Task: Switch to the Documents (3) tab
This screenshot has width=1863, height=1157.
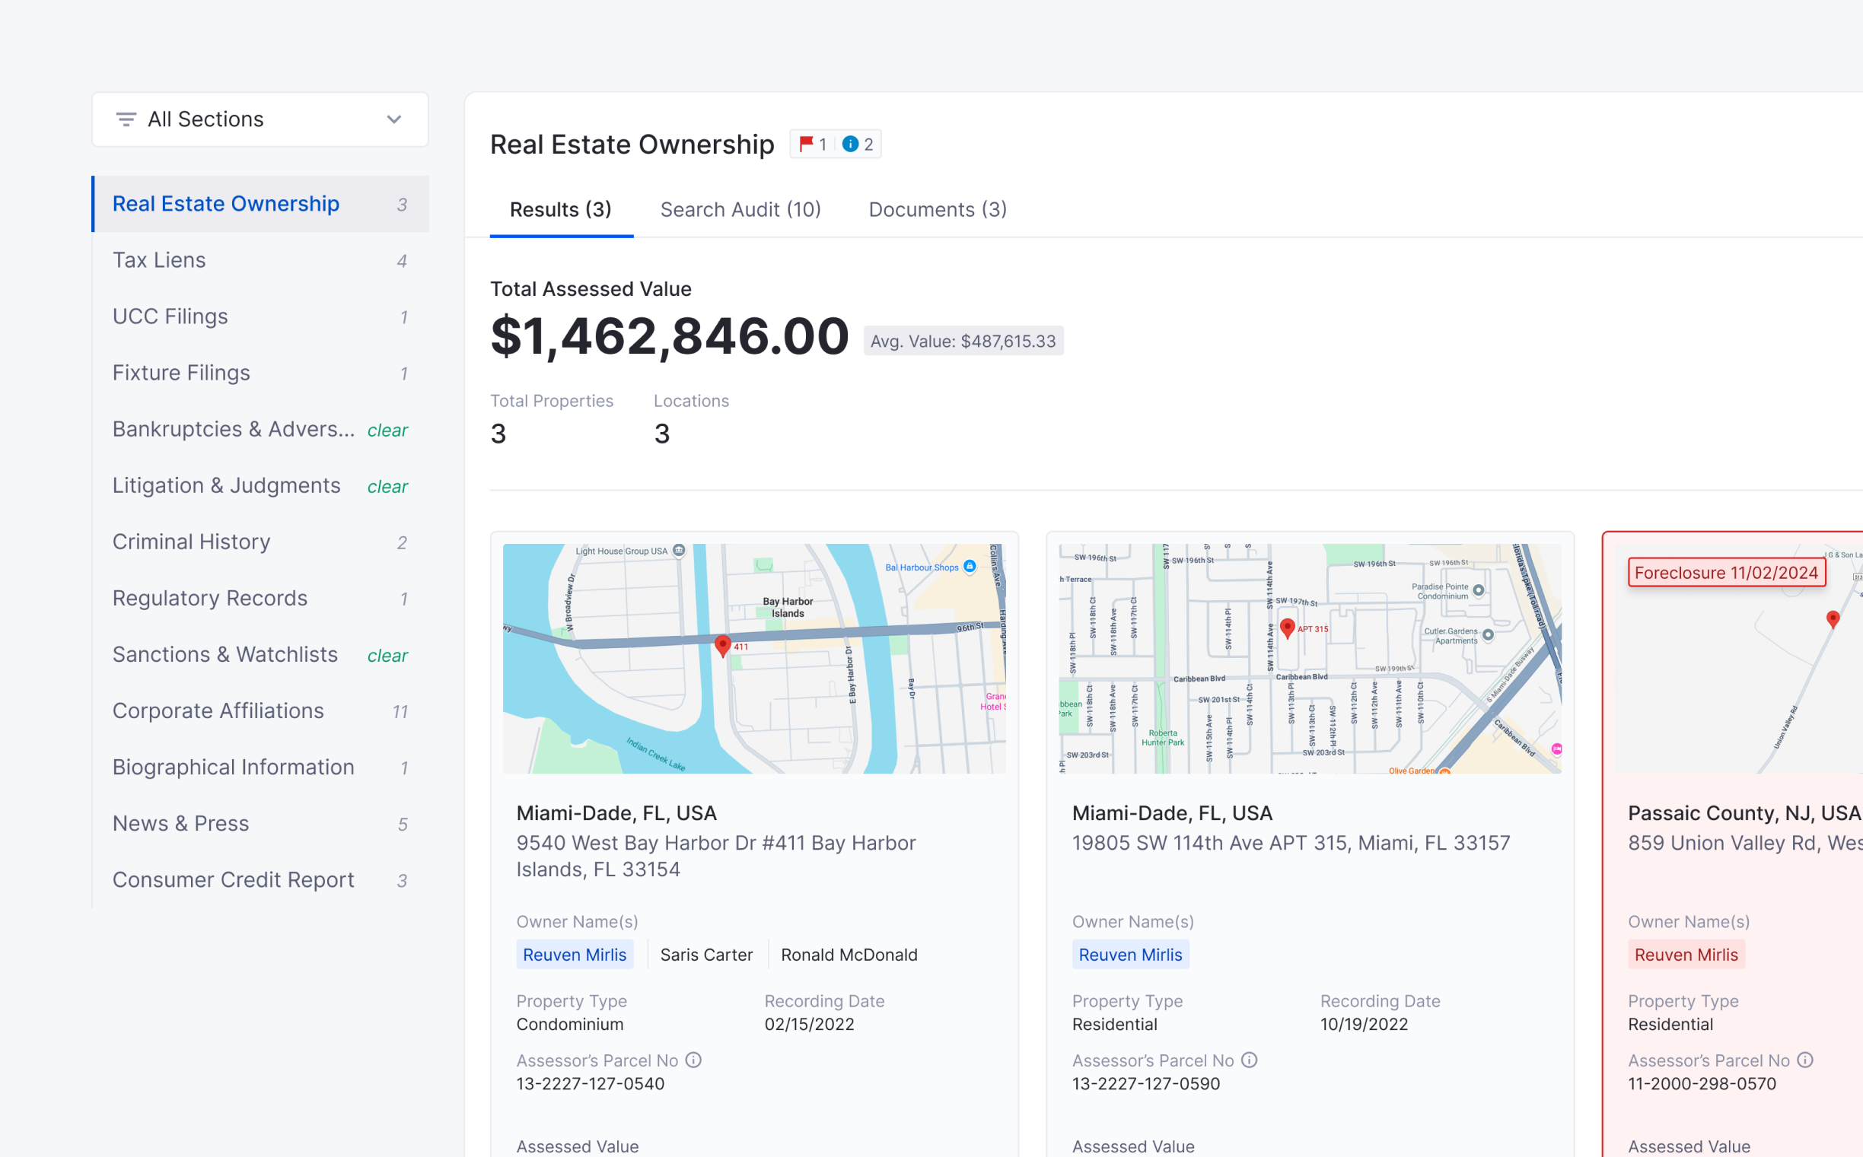Action: pyautogui.click(x=938, y=210)
